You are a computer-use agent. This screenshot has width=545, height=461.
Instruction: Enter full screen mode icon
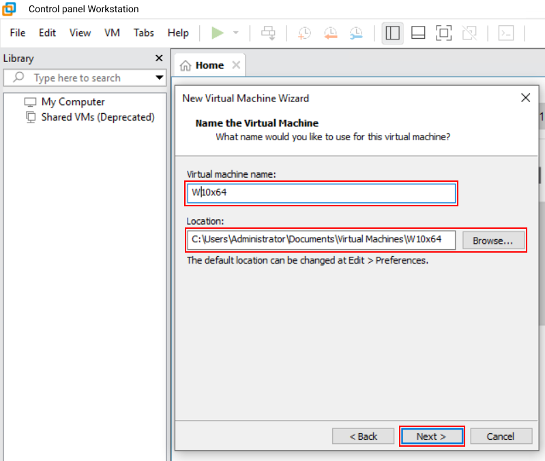443,33
